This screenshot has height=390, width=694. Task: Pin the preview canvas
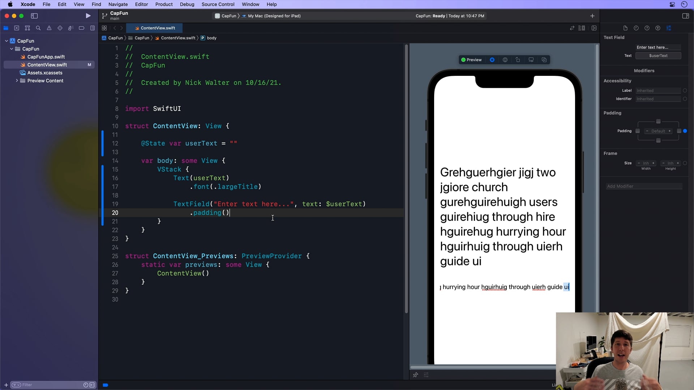coord(415,375)
